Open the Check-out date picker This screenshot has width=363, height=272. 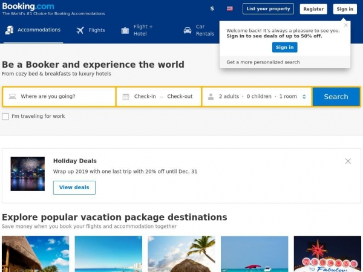180,97
